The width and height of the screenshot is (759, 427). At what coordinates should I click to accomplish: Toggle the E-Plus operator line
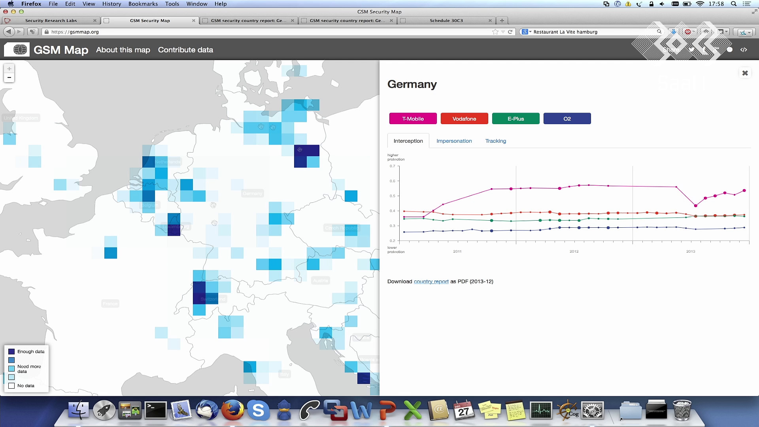point(516,119)
